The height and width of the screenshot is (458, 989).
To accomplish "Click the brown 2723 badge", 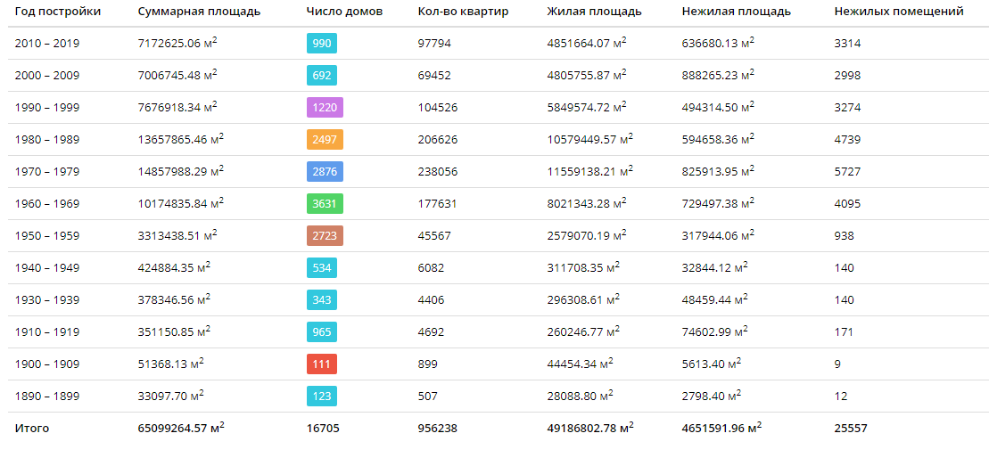I will [325, 236].
